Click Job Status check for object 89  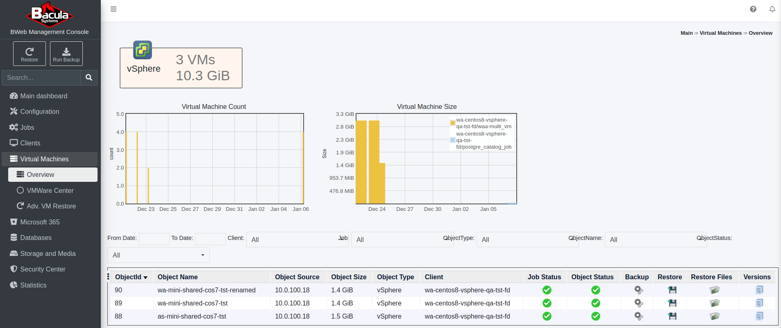547,303
